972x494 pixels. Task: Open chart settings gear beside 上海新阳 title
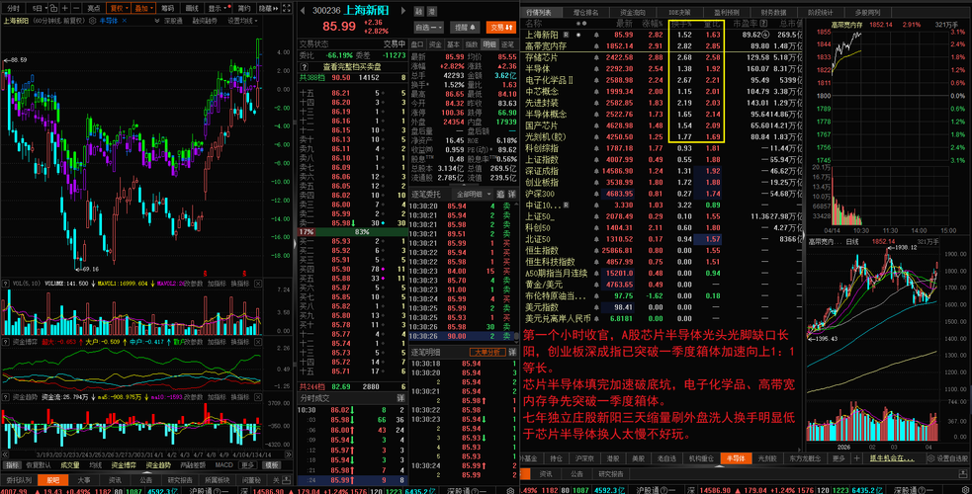pyautogui.click(x=92, y=21)
